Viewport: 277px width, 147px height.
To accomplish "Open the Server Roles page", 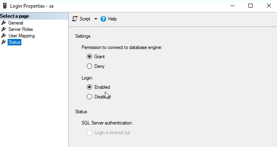I will click(x=21, y=29).
